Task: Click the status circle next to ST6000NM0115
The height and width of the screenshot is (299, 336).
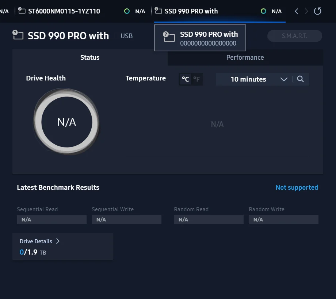Action: (x=127, y=11)
